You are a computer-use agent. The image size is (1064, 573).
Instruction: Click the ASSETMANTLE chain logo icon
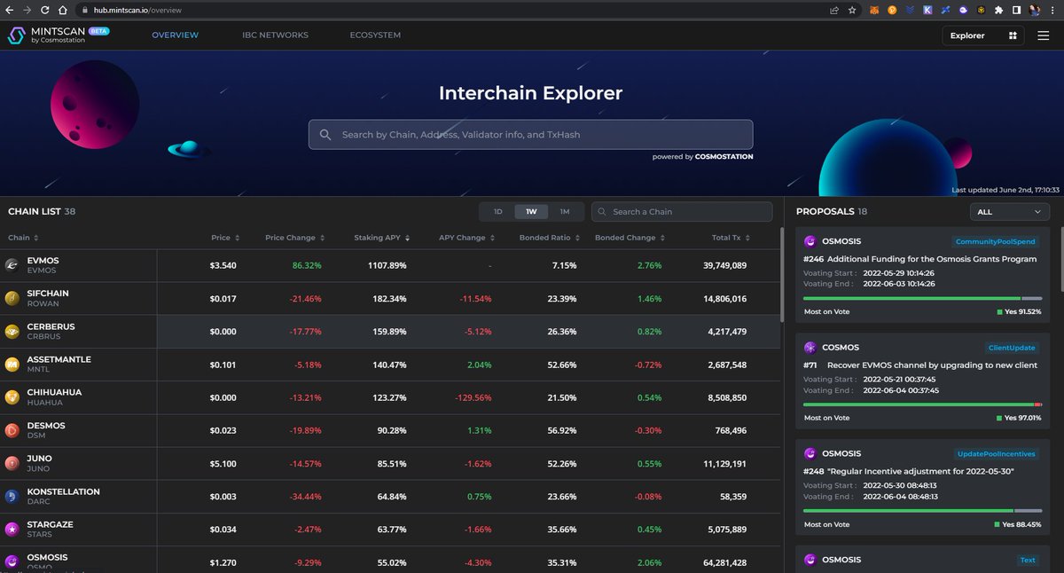[12, 365]
